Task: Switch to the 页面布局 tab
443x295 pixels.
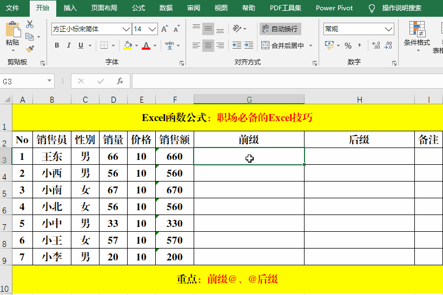Action: 104,8
